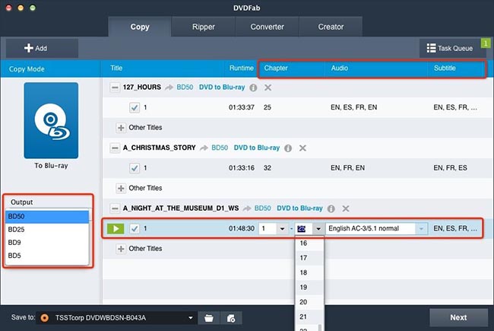This screenshot has width=494, height=331.
Task: Expand Other Titles under 127_HOURS
Action: tap(121, 128)
